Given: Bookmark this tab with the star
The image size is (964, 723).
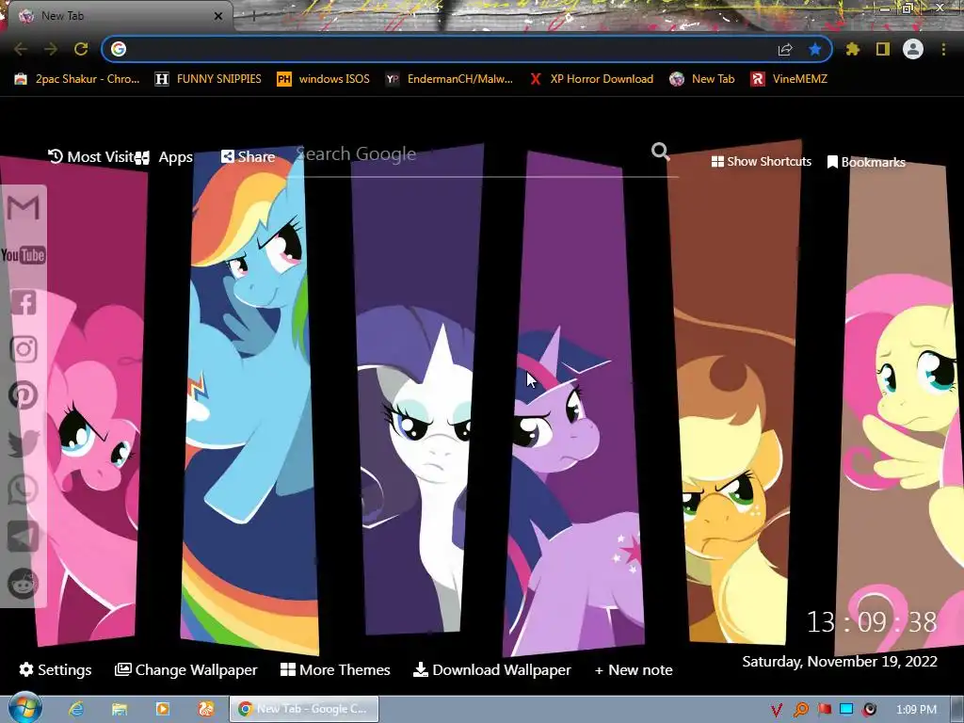Looking at the screenshot, I should tap(815, 49).
